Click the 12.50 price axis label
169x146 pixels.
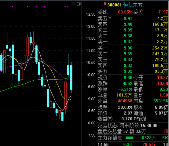pyautogui.click(x=91, y=14)
